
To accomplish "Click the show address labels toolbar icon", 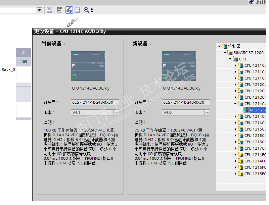I will pos(50,10).
